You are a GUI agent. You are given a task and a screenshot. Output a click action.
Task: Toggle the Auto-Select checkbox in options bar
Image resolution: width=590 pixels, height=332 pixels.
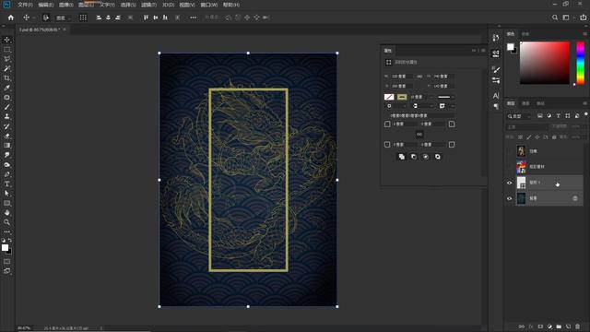(x=45, y=18)
